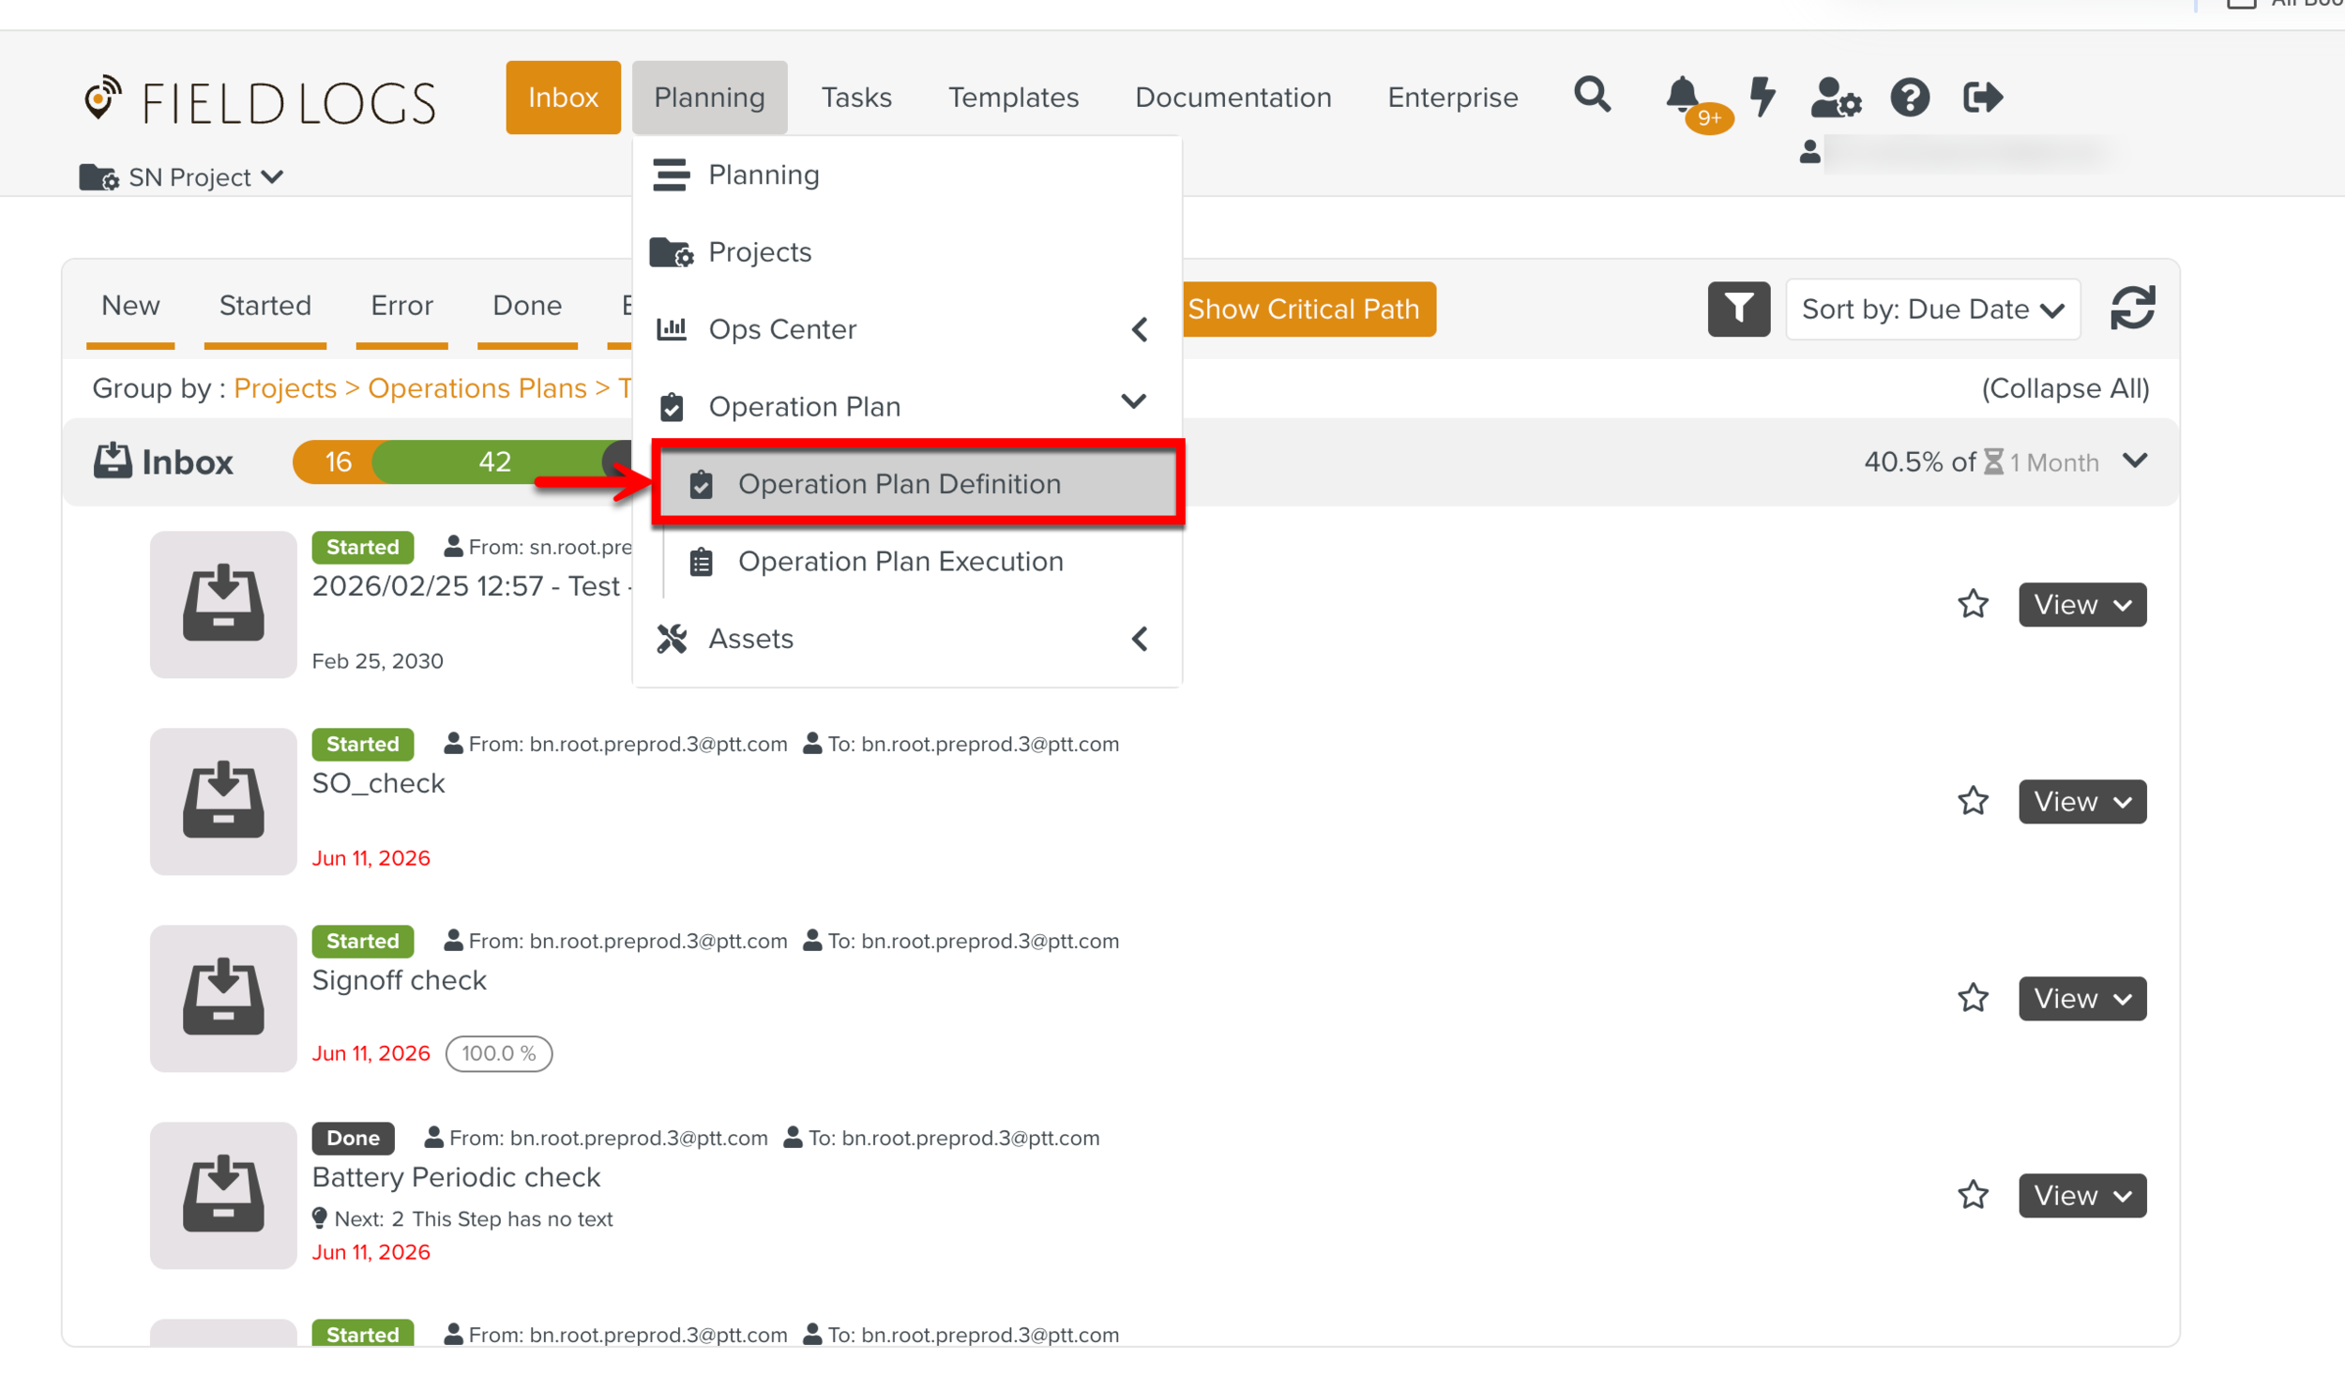Open the Documentation top menu
The image size is (2345, 1390).
1233,97
